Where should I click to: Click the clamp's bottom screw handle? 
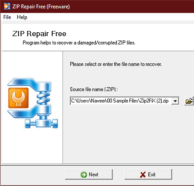point(41,123)
